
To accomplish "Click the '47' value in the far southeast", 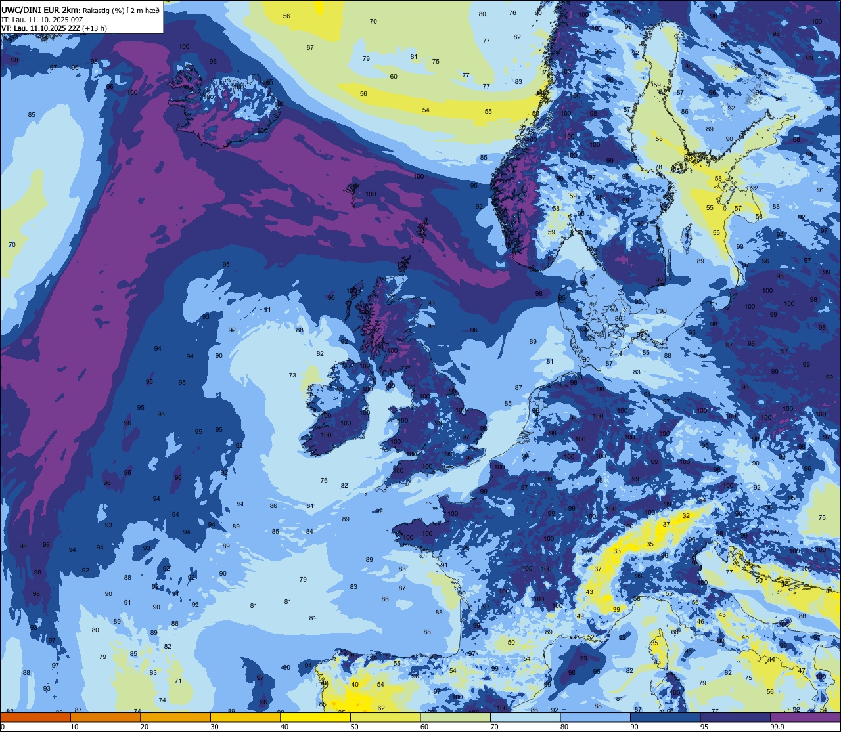I will pyautogui.click(x=802, y=671).
